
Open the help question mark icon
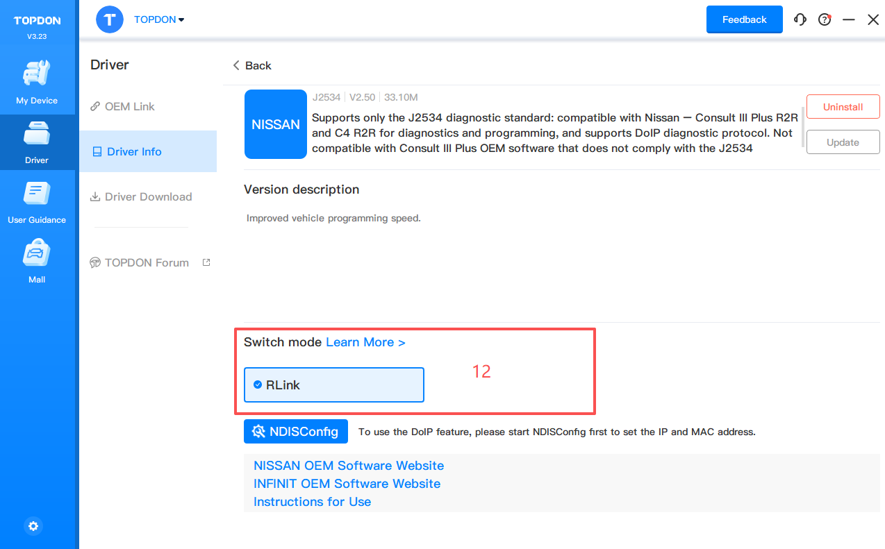coord(825,19)
